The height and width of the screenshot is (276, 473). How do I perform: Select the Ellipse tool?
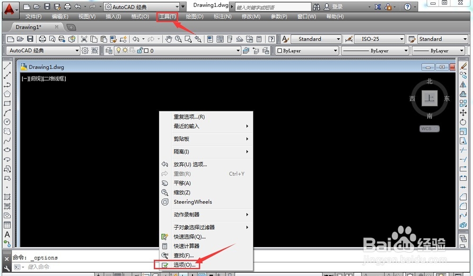(7, 150)
